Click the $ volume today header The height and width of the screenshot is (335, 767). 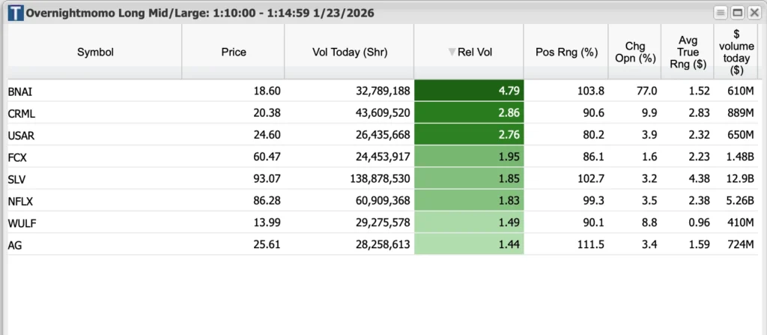(735, 52)
